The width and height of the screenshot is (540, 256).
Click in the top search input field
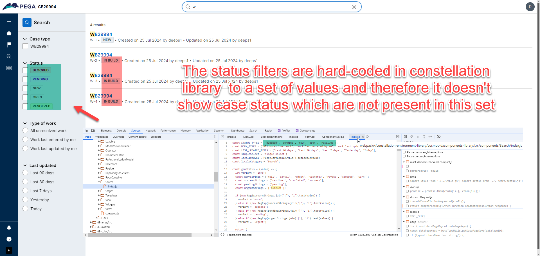tap(271, 7)
